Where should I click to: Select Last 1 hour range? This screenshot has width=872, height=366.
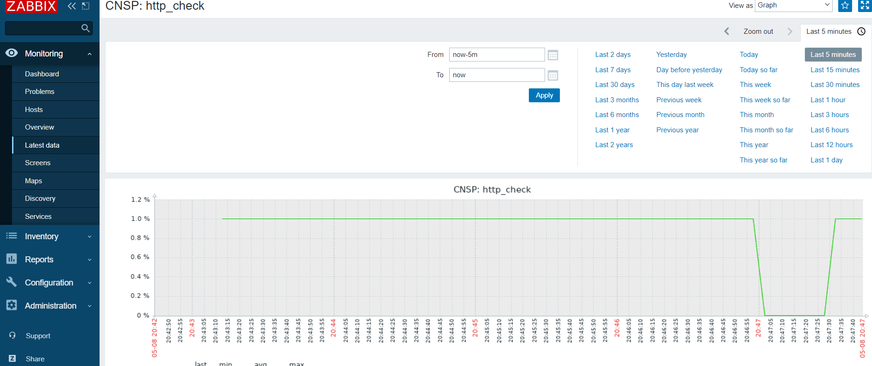(828, 100)
